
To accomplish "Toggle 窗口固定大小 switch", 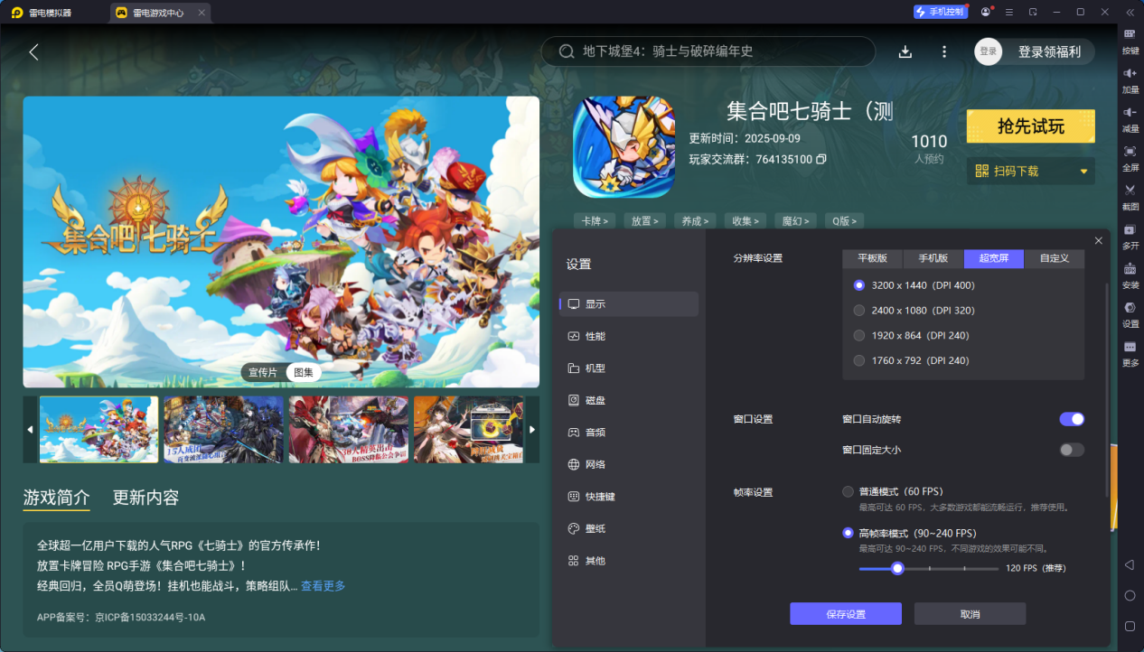I will tap(1072, 450).
